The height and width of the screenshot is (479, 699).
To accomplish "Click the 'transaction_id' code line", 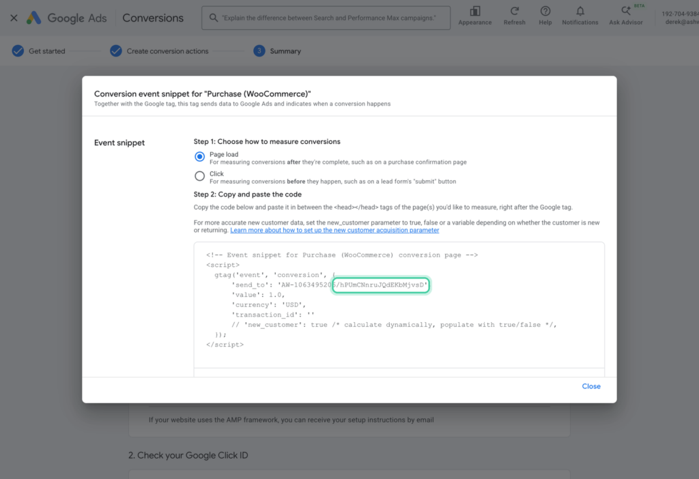I will [273, 315].
